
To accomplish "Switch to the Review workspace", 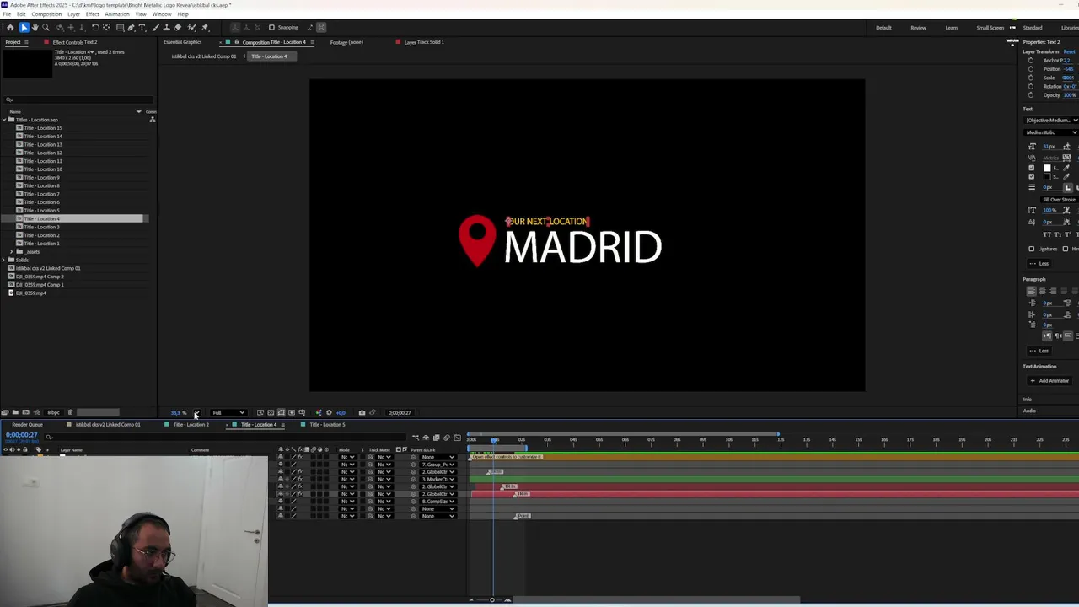I will 918,28.
